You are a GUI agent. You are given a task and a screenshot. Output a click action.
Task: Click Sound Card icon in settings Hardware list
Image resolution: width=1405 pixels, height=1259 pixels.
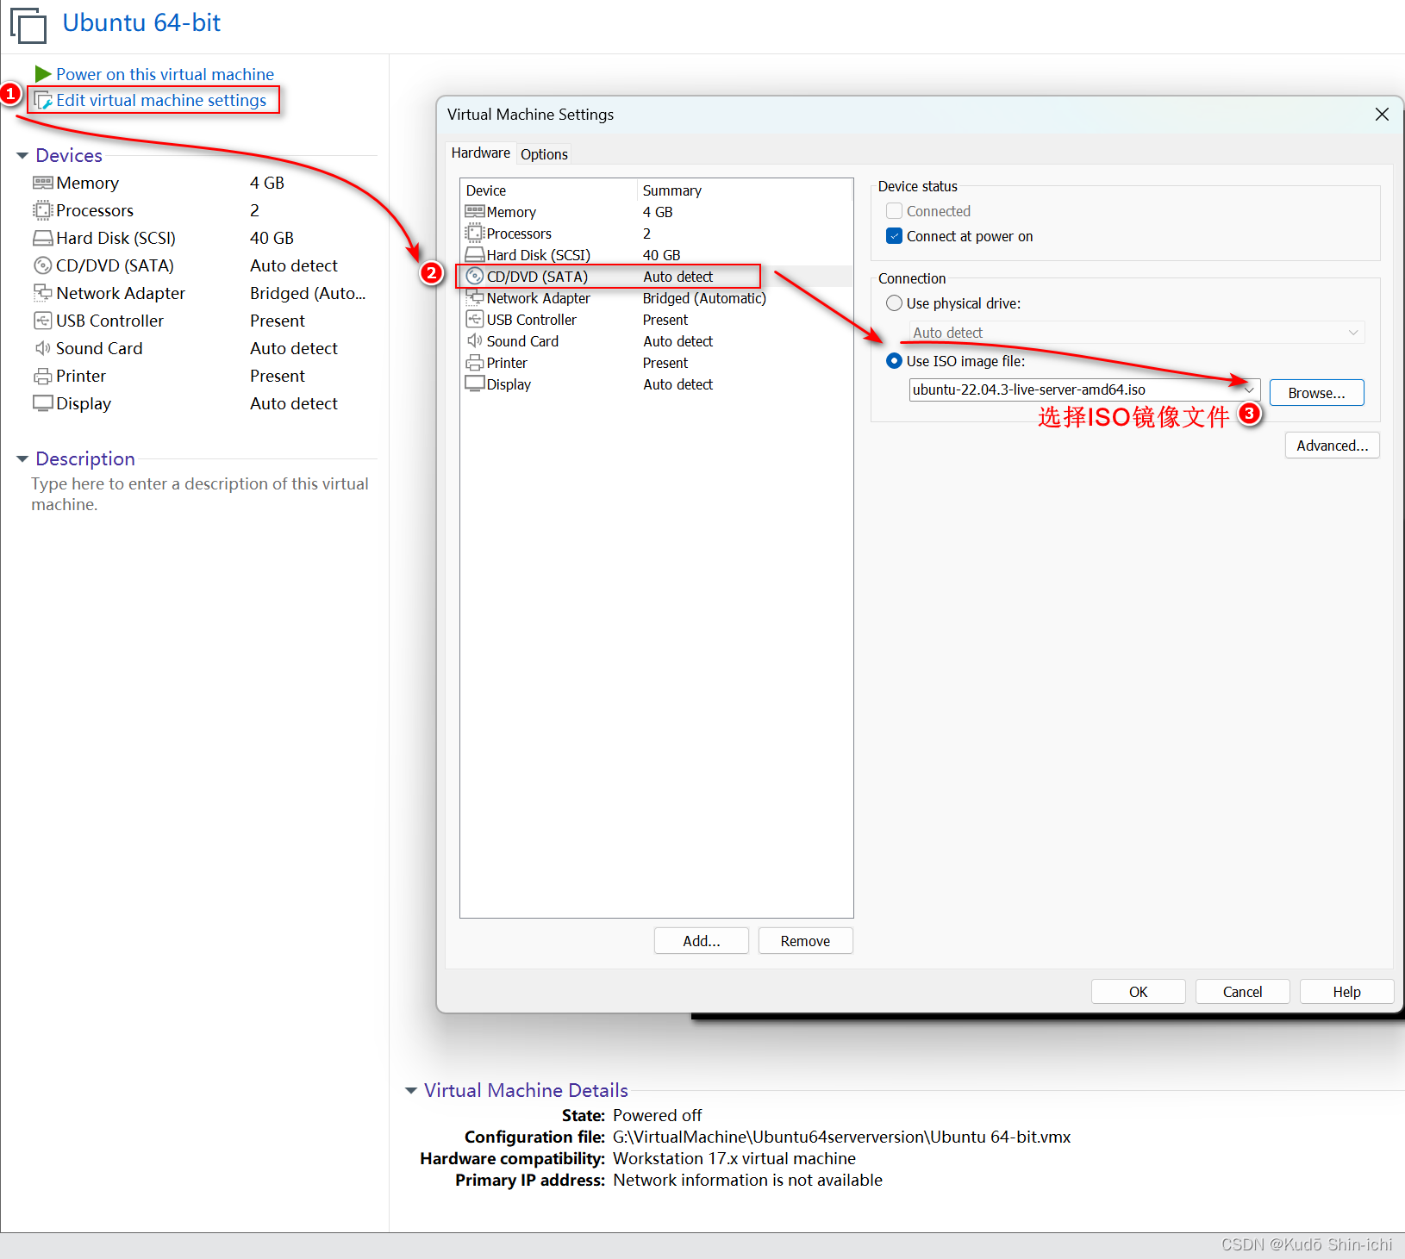click(x=475, y=340)
